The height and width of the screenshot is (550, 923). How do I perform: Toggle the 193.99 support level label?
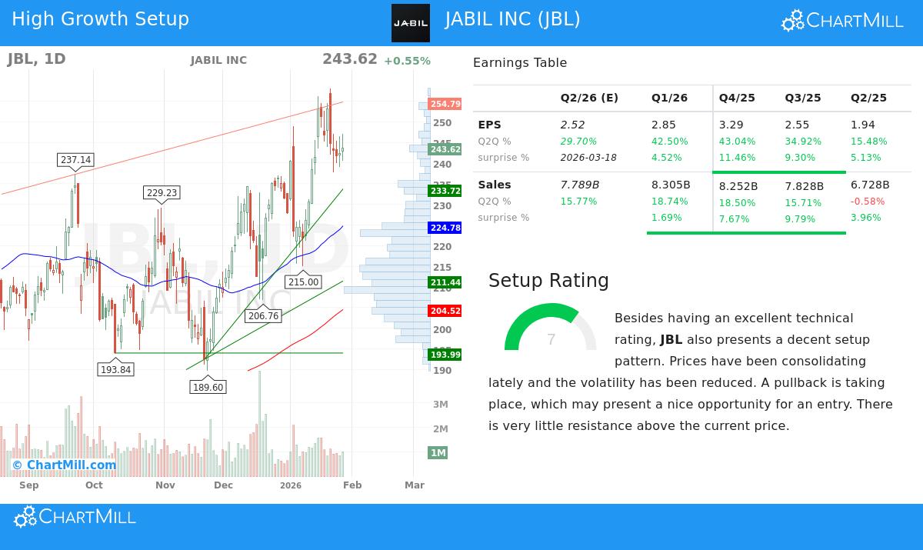444,355
